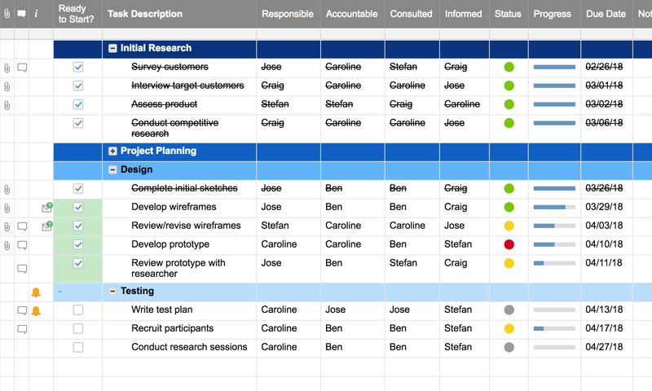The height and width of the screenshot is (391, 652).
Task: Click the reminder bell on Write test plan row
Action: tap(36, 310)
